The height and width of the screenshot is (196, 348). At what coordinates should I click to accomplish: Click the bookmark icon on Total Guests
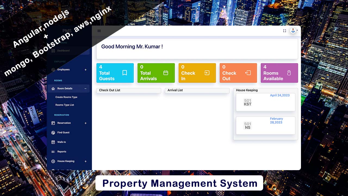pyautogui.click(x=125, y=73)
